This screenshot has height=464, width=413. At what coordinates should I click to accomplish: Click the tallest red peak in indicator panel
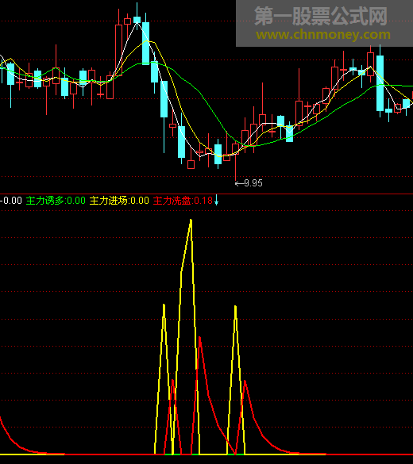tap(199, 338)
